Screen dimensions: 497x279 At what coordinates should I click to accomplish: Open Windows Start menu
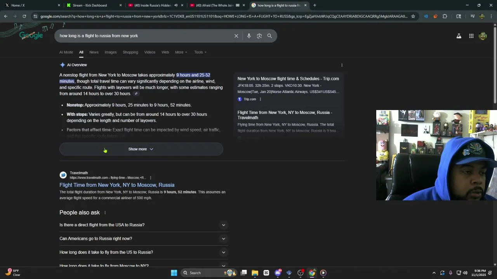(x=174, y=273)
